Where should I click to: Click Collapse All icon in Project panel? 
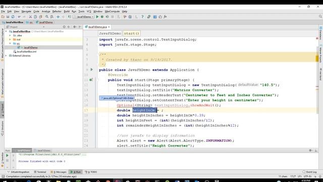click(69, 27)
